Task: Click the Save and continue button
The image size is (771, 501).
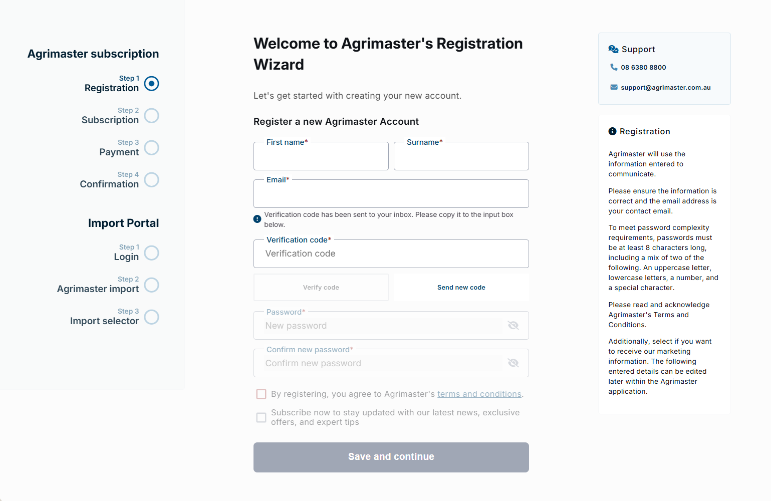Action: point(391,457)
